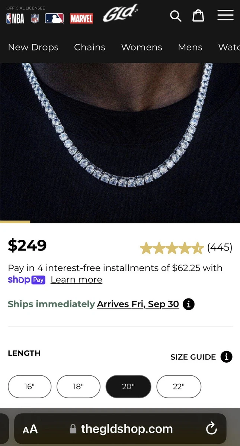Open the shipping info icon
This screenshot has width=240, height=446.
[x=189, y=304]
